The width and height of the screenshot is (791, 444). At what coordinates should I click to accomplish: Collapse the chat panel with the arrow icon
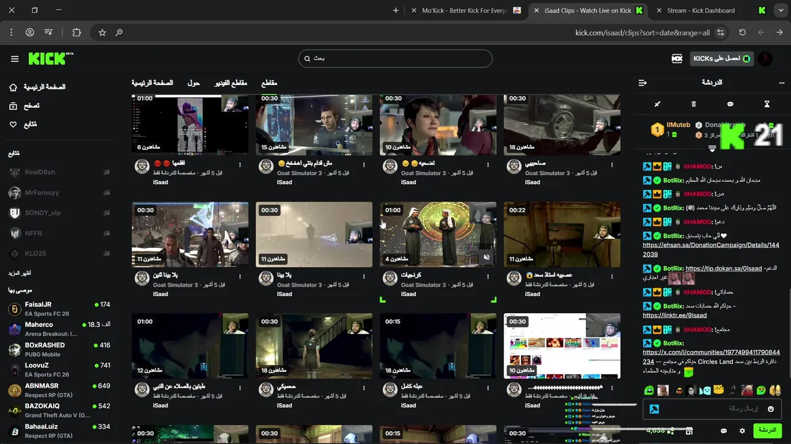[643, 83]
